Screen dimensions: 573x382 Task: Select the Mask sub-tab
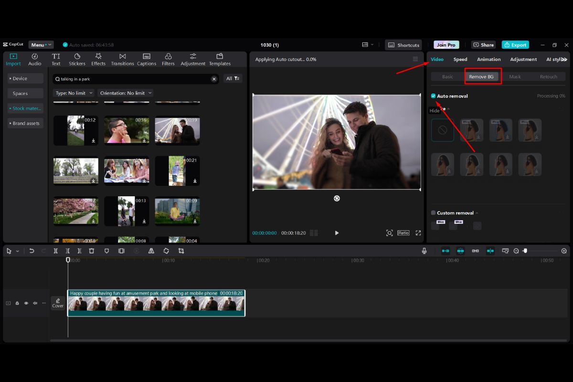click(515, 76)
